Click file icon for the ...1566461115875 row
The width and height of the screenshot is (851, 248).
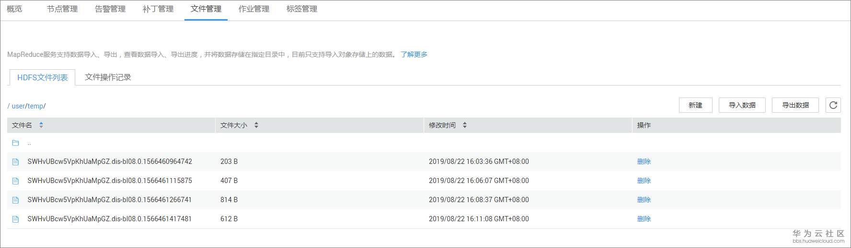click(x=15, y=181)
